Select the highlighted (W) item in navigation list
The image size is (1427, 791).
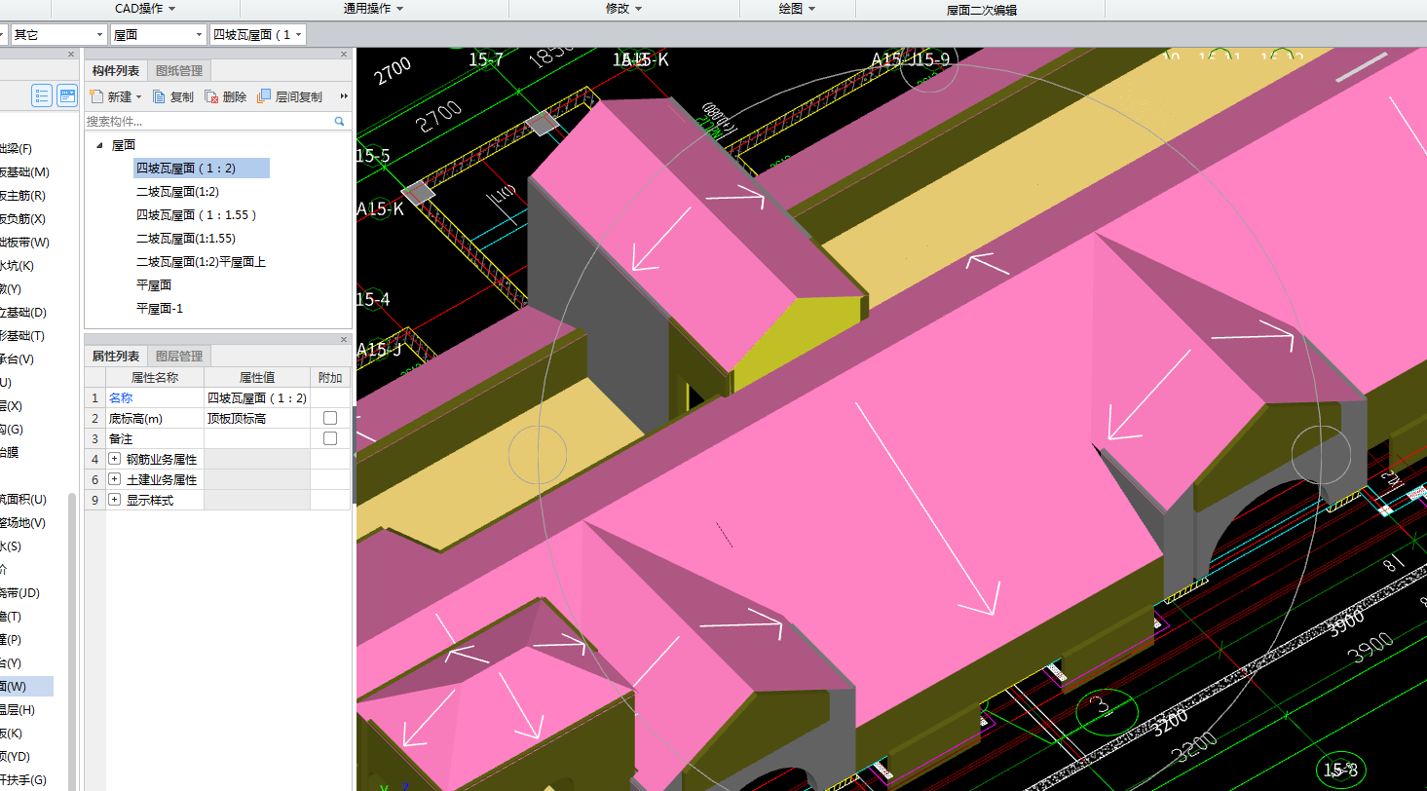click(x=26, y=687)
